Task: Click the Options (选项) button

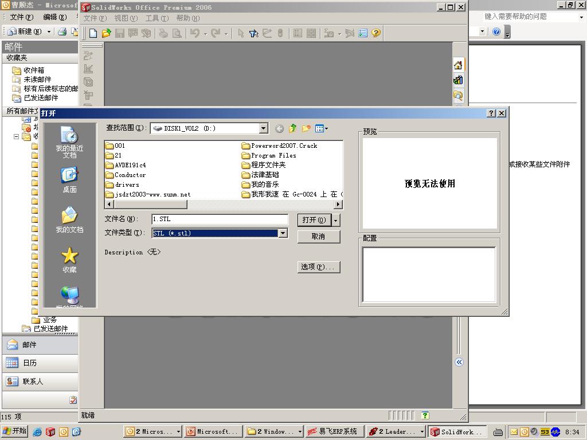Action: 319,267
